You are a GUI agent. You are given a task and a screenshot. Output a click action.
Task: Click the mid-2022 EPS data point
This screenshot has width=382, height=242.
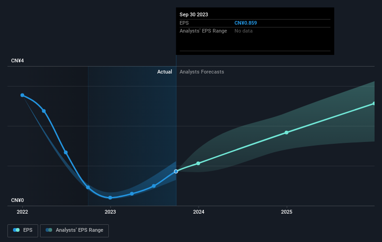[66, 153]
